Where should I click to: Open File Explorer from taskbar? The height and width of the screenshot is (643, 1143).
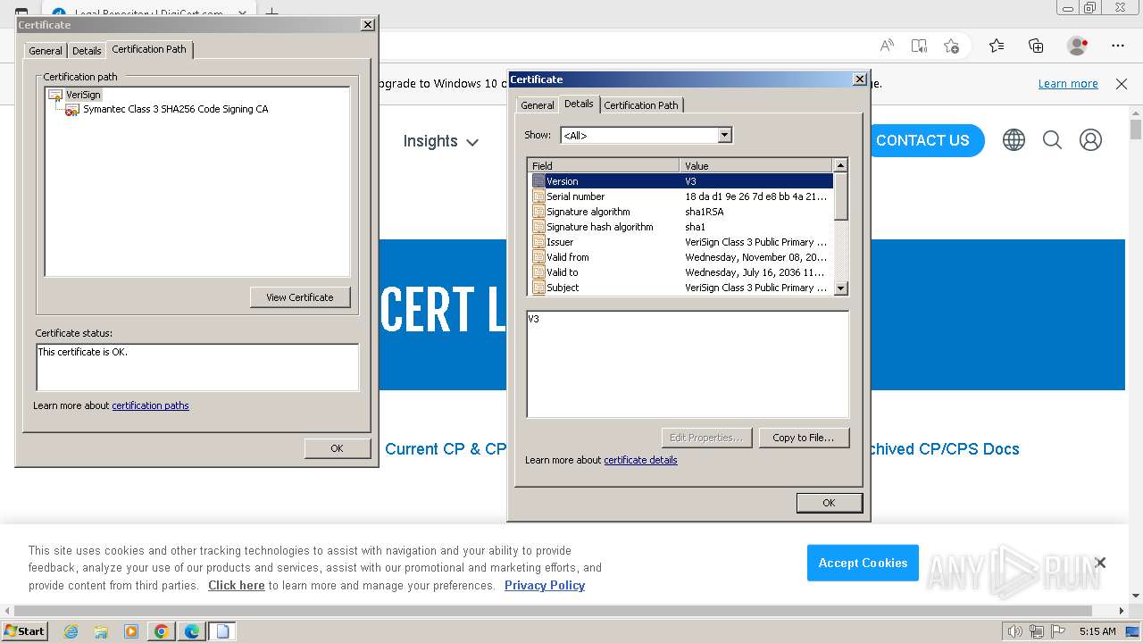coord(101,631)
